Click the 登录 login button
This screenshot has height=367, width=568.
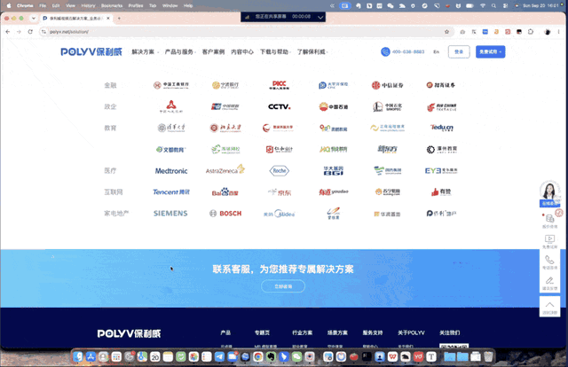459,51
